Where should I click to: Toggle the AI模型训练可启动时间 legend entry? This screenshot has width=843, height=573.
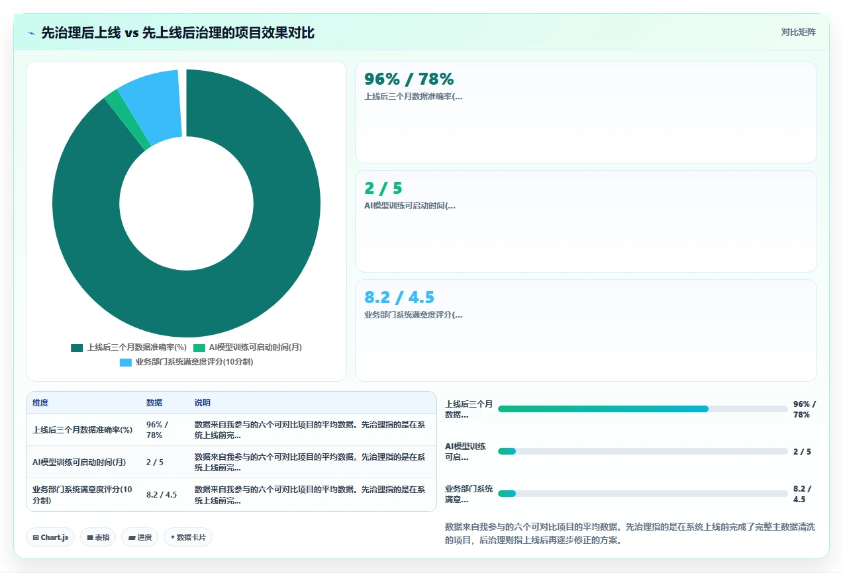click(247, 347)
